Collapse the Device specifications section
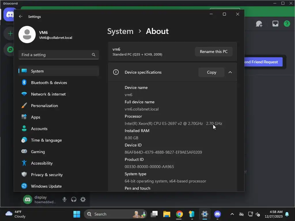Viewport: 295px width, 221px height. (230, 72)
